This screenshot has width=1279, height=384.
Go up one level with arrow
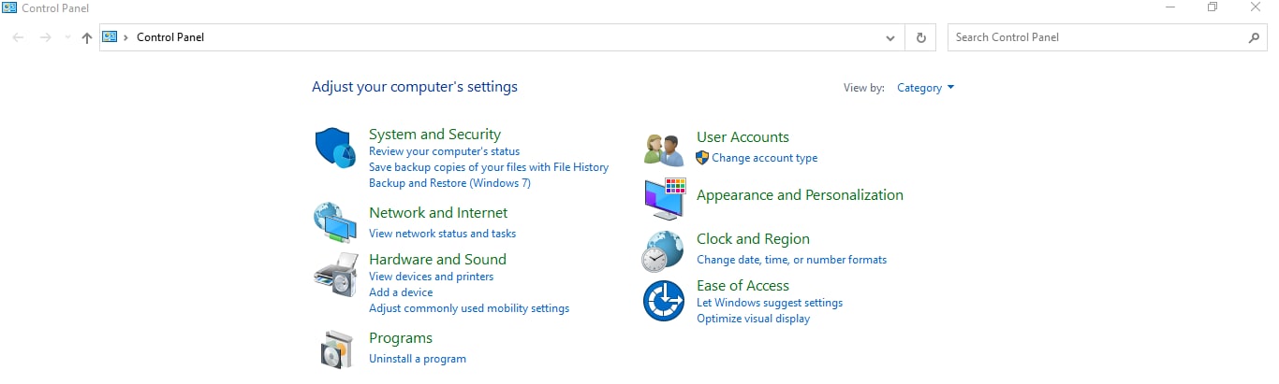[87, 37]
